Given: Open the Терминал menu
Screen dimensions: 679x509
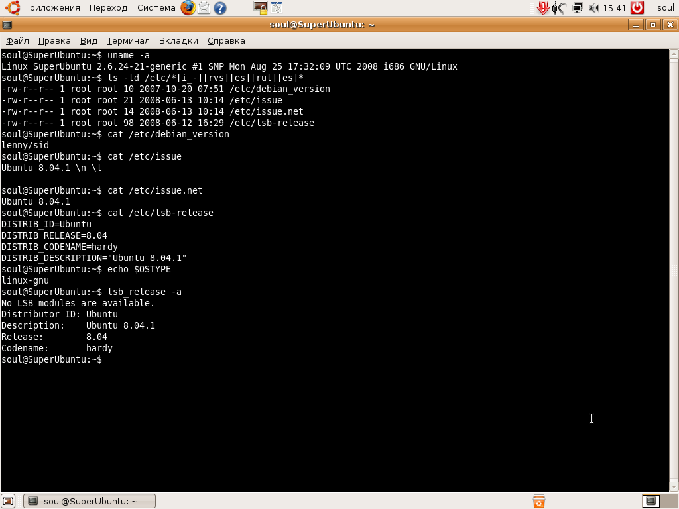Looking at the screenshot, I should coord(128,40).
